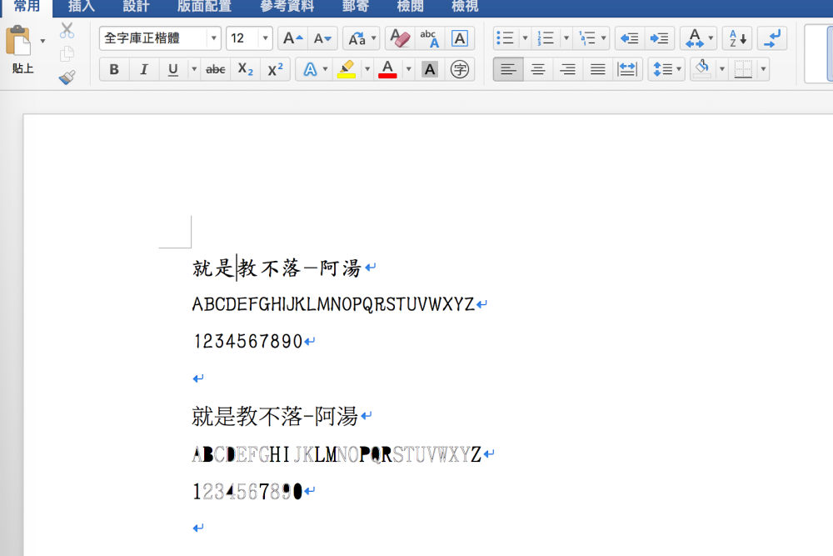Open the borders dropdown arrow
833x556 pixels.
763,69
